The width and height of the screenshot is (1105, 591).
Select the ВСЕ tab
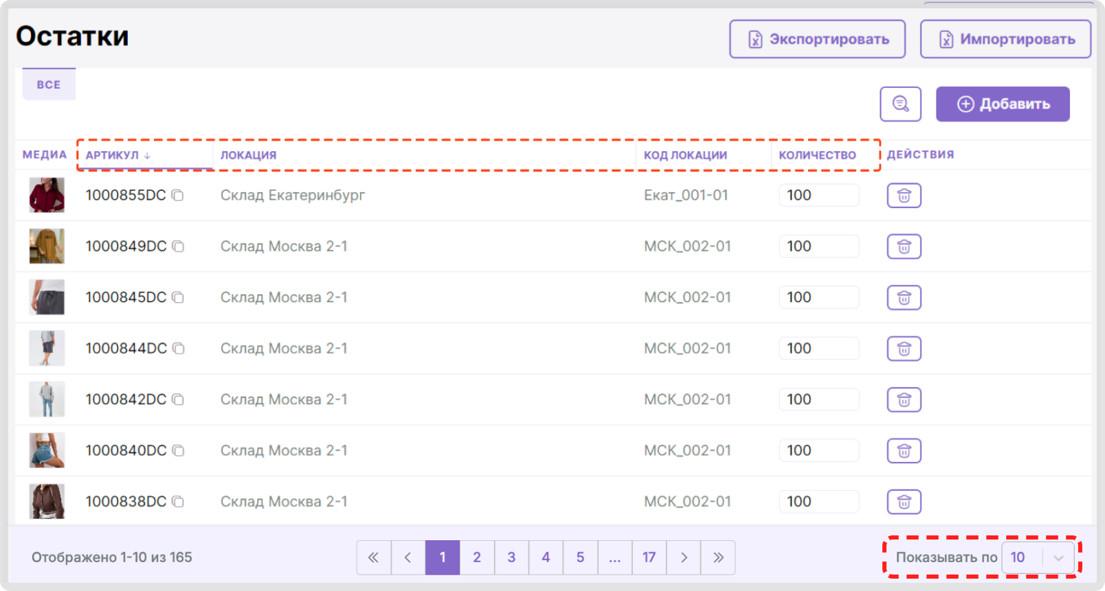pos(49,84)
